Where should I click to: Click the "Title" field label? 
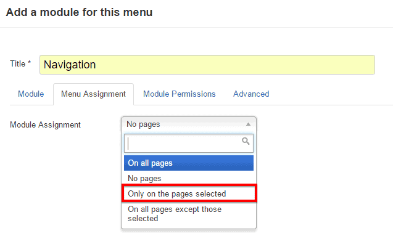(17, 64)
